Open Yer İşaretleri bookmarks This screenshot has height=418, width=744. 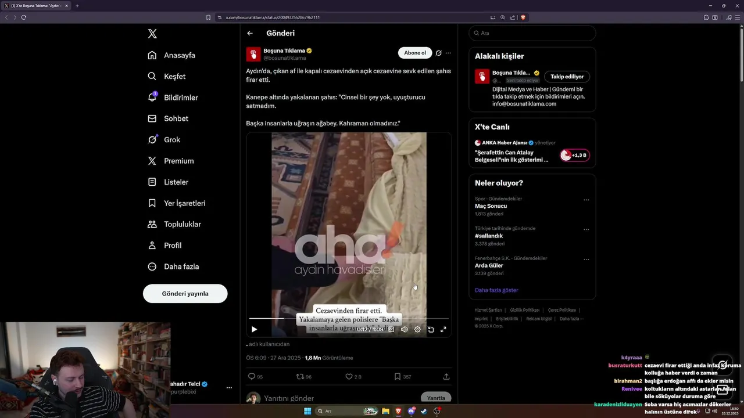tap(177, 203)
